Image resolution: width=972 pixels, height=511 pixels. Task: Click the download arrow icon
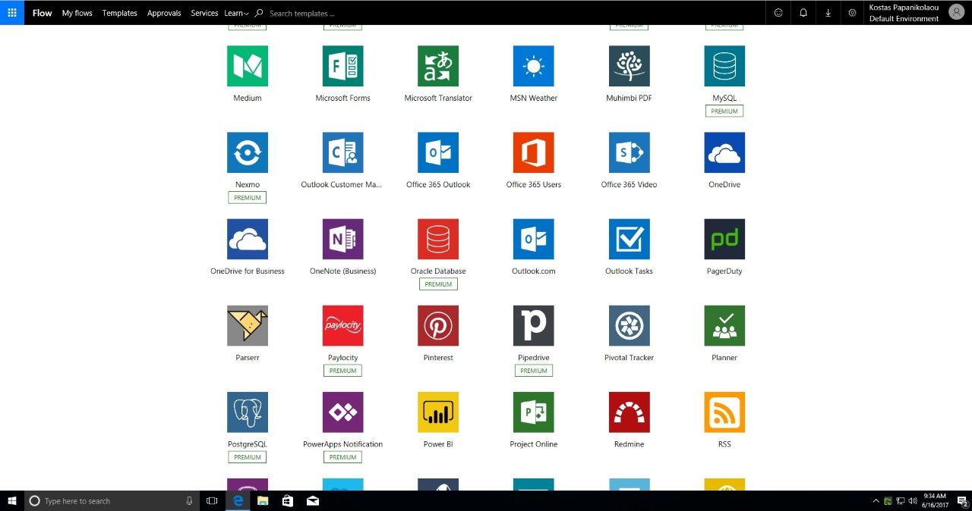828,13
